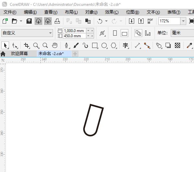Select the Eyedropper tool
This screenshot has width=194, height=172.
click(x=189, y=45)
